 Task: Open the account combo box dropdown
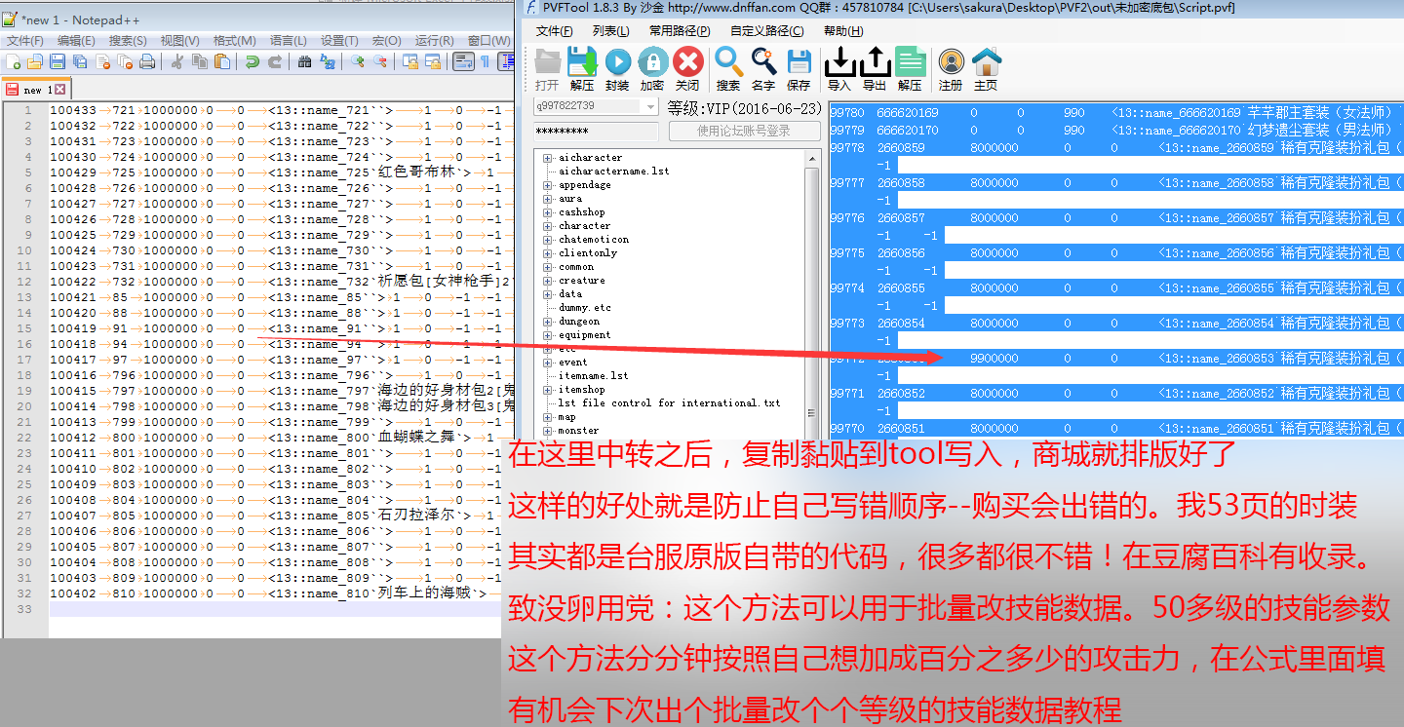651,107
